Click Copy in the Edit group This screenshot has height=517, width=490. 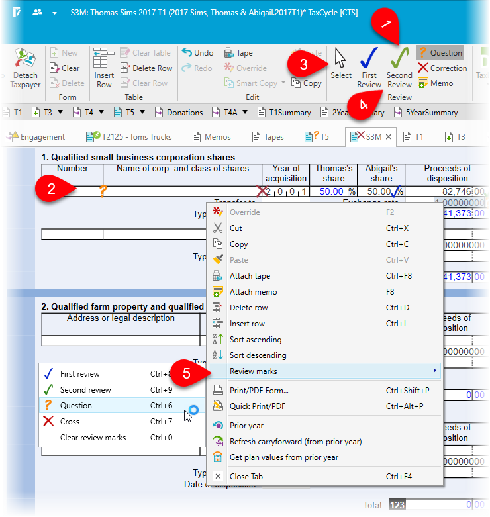[x=307, y=83]
